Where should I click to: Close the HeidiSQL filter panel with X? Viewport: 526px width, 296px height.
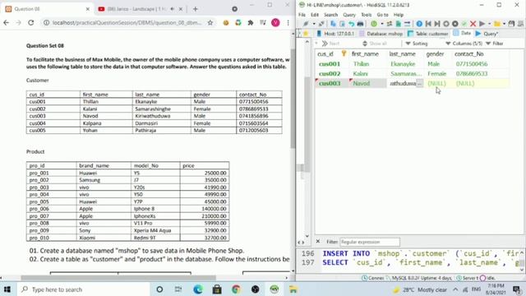coord(318,241)
